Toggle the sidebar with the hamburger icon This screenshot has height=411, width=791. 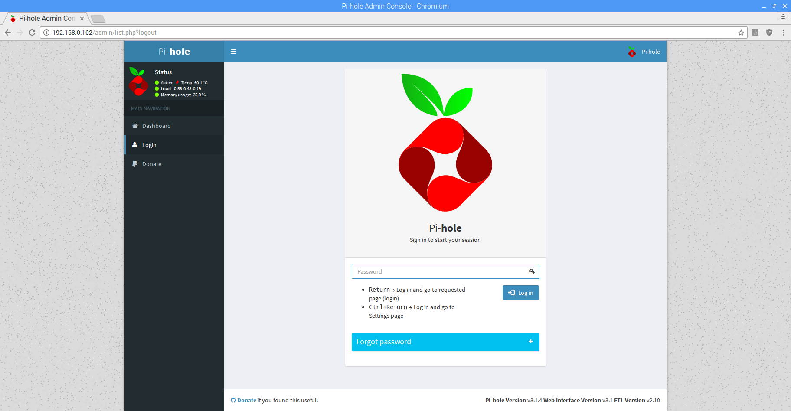pyautogui.click(x=233, y=52)
